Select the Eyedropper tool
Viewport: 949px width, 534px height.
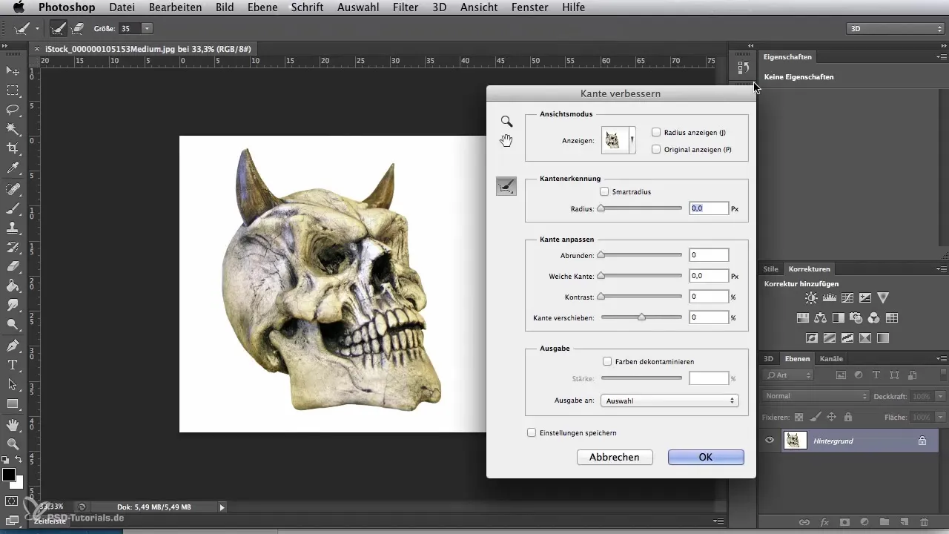pyautogui.click(x=13, y=169)
